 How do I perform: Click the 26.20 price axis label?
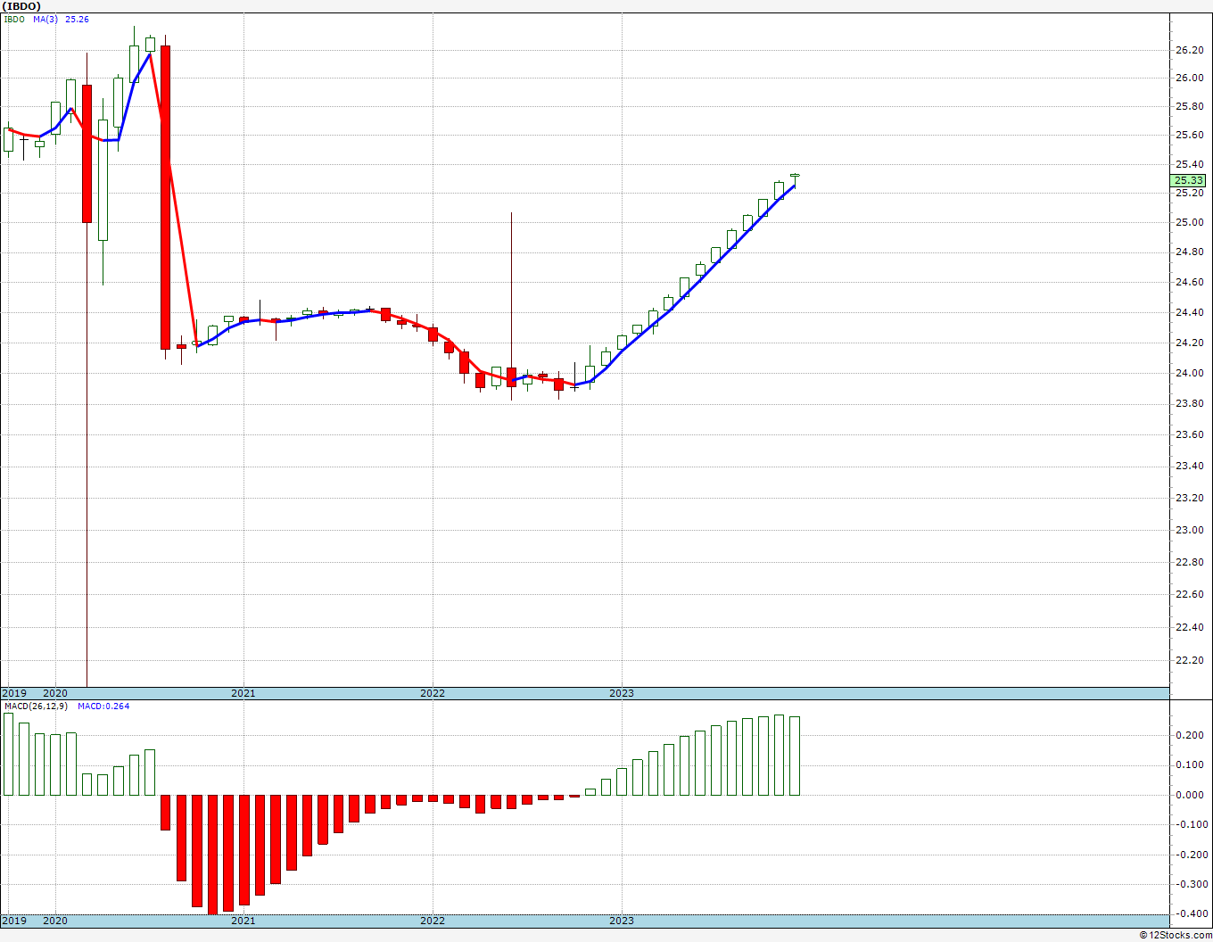1189,50
